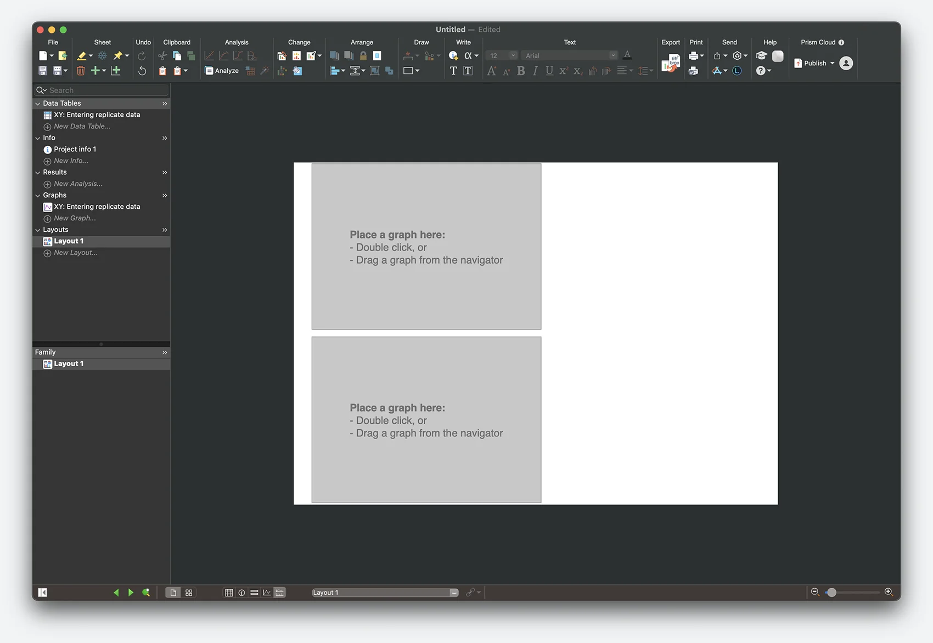Insert text box with framed T icon
This screenshot has width=933, height=643.
pyautogui.click(x=468, y=71)
